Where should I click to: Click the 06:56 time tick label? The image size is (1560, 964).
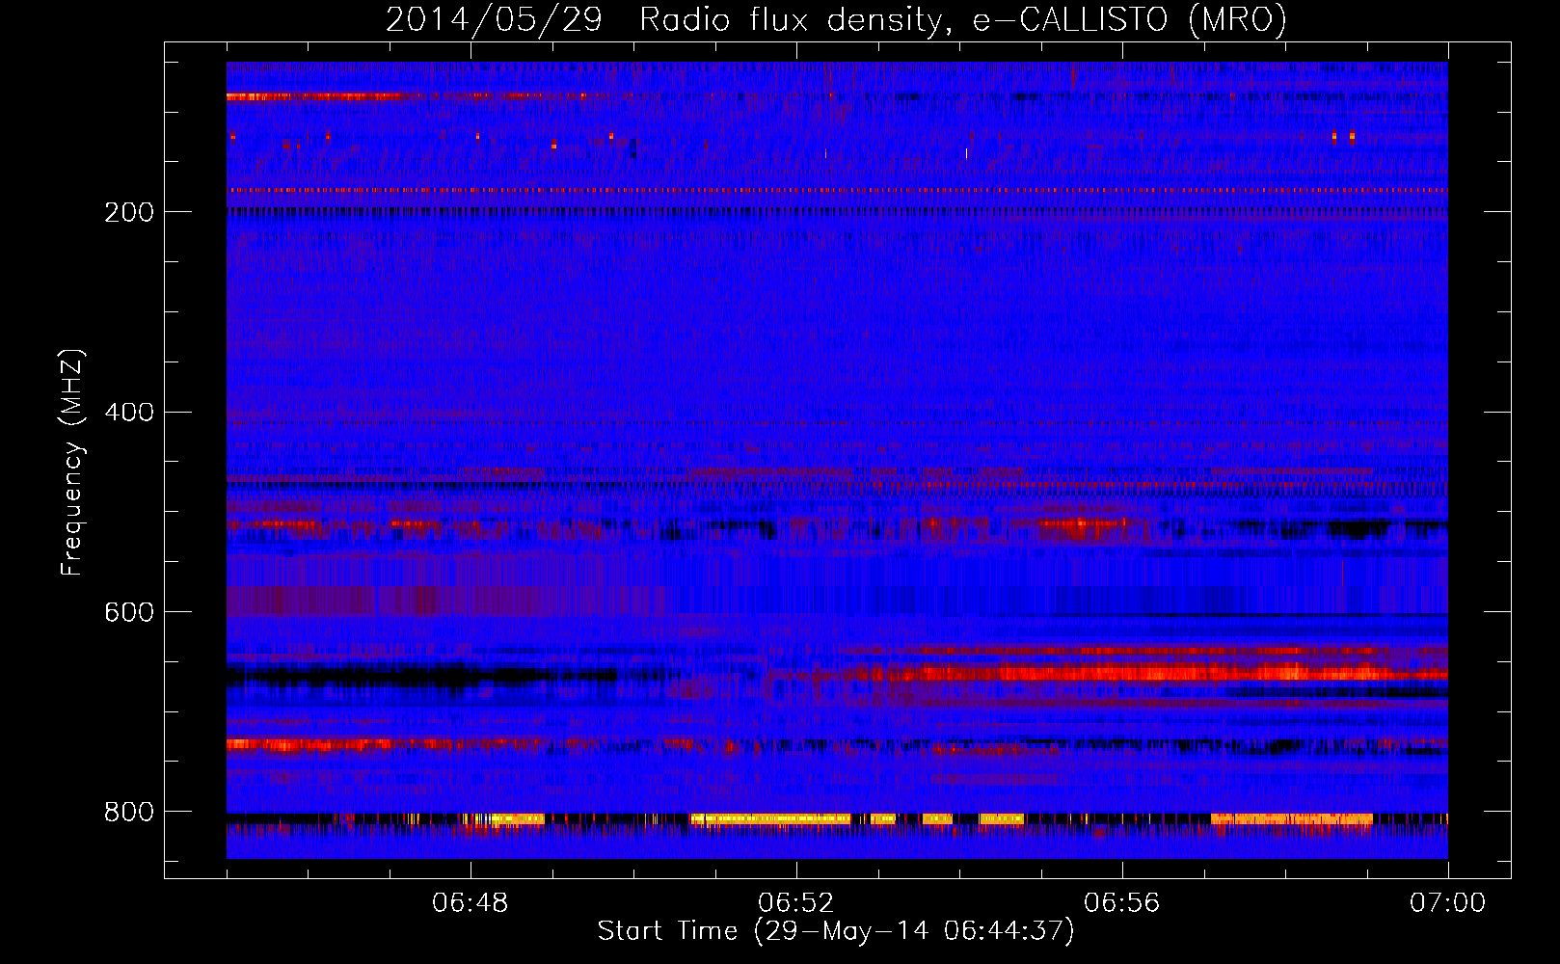point(1122,903)
